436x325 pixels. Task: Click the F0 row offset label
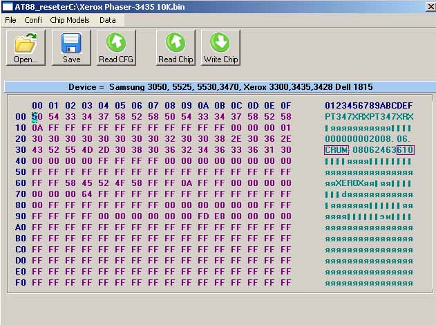[20, 283]
